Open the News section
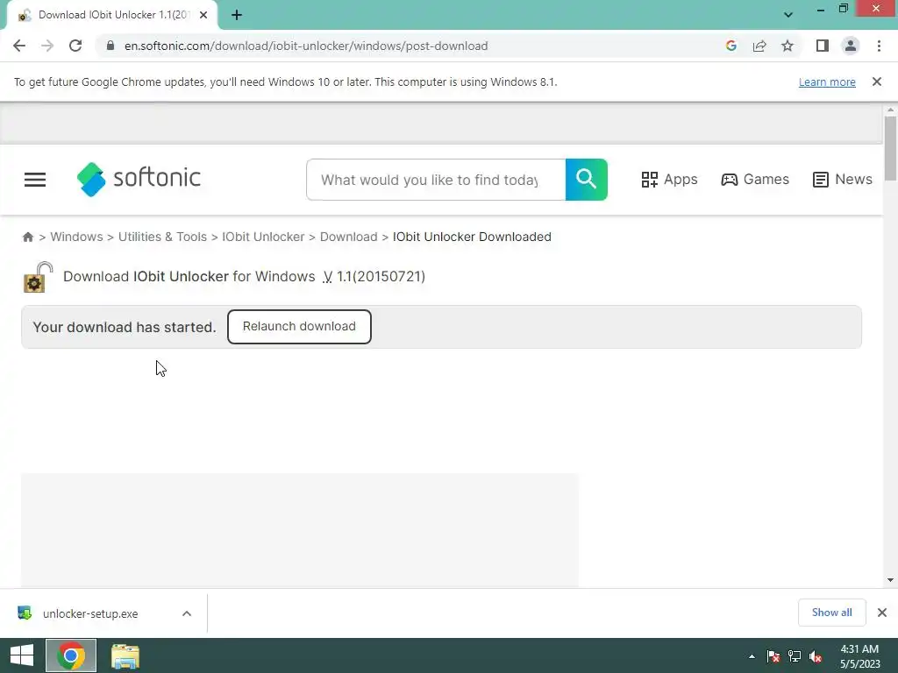The height and width of the screenshot is (673, 898). coord(843,180)
